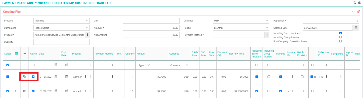The image size is (363, 98).
Task: Open the Process dropdown showing Planning
Action: [62, 21]
